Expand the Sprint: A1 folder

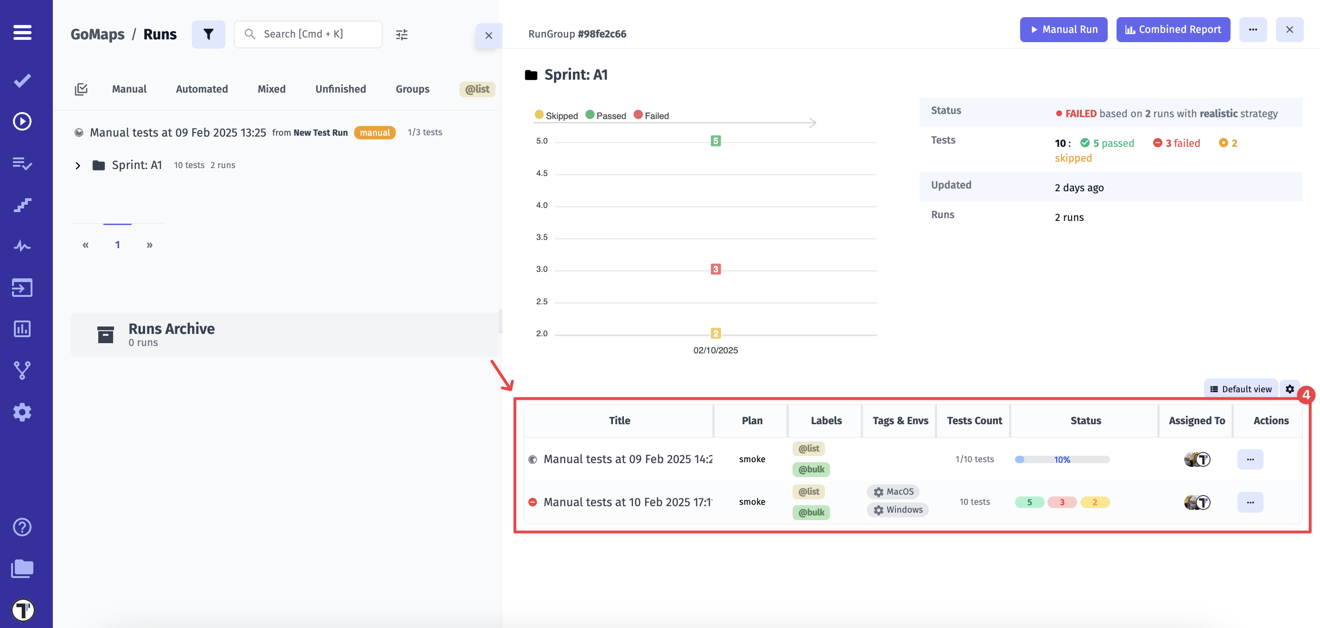78,165
